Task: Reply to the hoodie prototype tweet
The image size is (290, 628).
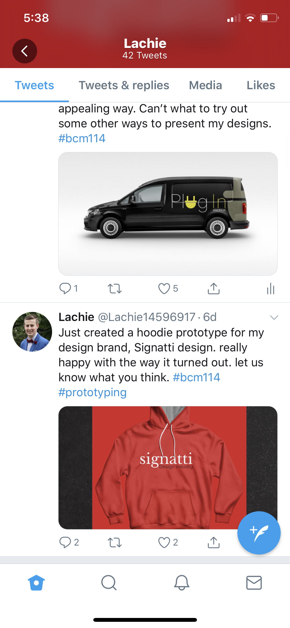Action: tap(65, 542)
